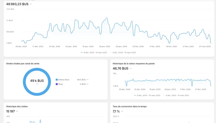Click the '400' visits chart axis label
The image size is (216, 123).
tap(8, 117)
